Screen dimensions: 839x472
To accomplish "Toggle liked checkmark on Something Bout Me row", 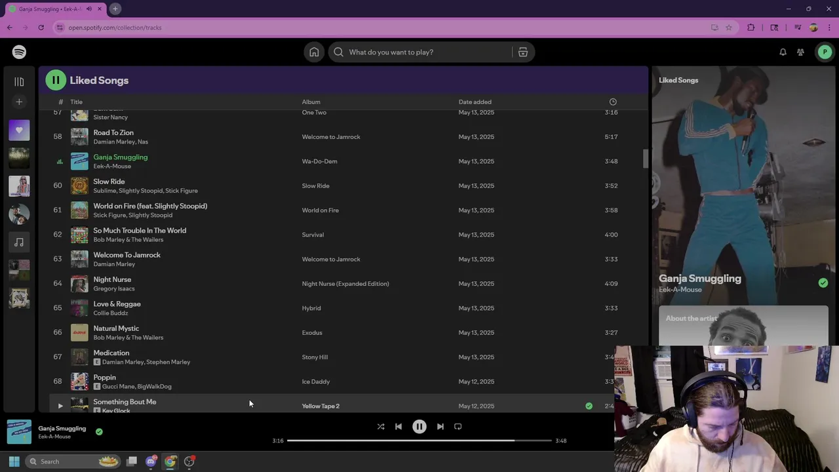I will click(589, 406).
